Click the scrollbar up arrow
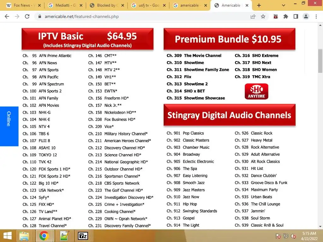Image resolution: width=323 pixels, height=242 pixels. pos(320,25)
